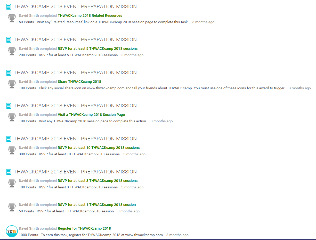Image resolution: width=316 pixels, height=240 pixels.
Task: Open the THWACKcamp 2018 Related Resources link
Action: [x=90, y=15]
